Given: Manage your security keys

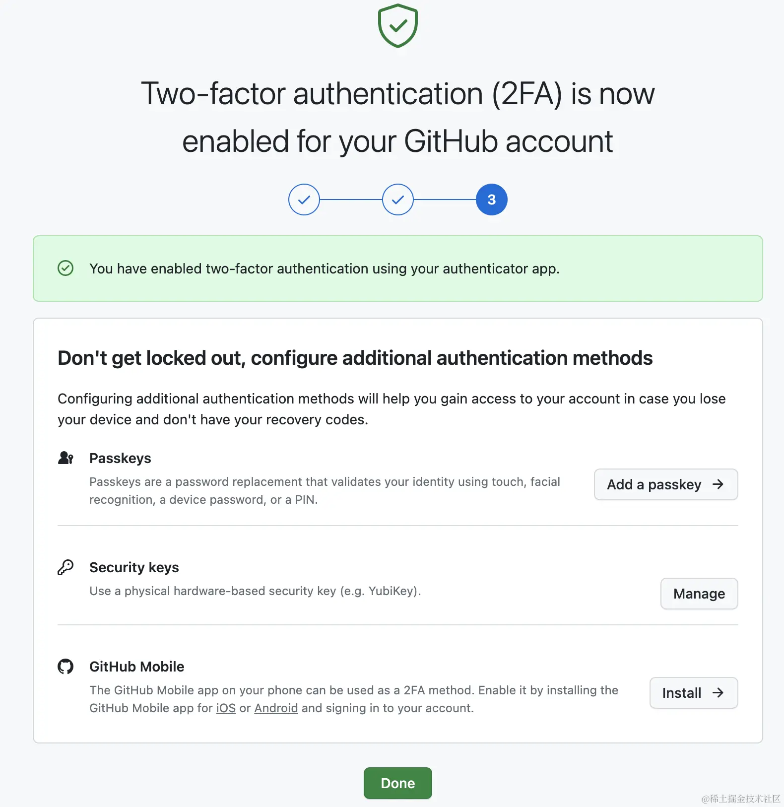Looking at the screenshot, I should [x=699, y=594].
